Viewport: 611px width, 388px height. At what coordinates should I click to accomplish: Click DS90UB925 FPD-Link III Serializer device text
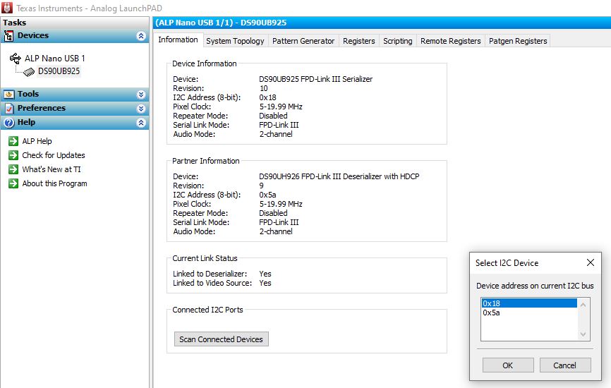pyautogui.click(x=315, y=79)
